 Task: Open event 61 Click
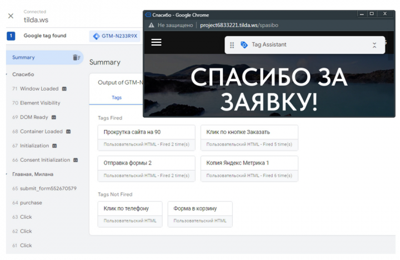[x=22, y=246]
